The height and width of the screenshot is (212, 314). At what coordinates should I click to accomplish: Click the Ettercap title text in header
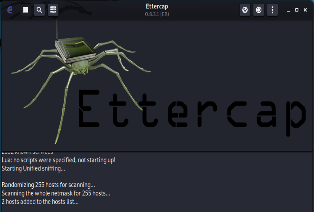click(x=157, y=6)
